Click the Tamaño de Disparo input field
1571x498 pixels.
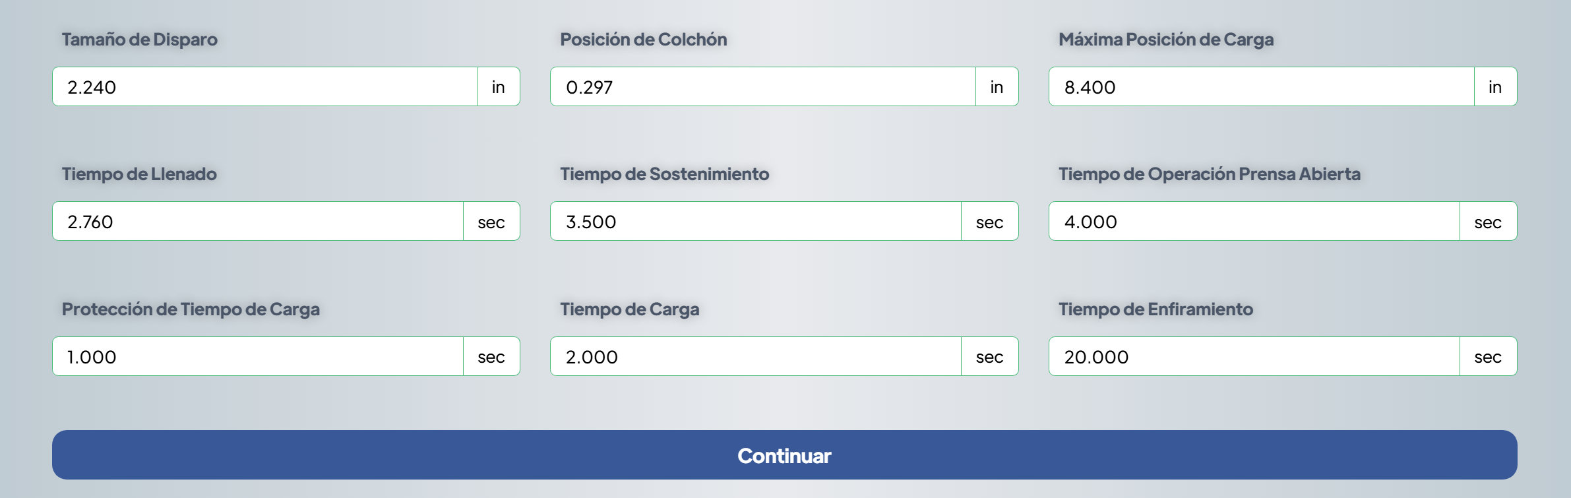click(264, 87)
